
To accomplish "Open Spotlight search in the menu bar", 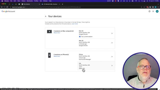I will tap(142, 1).
